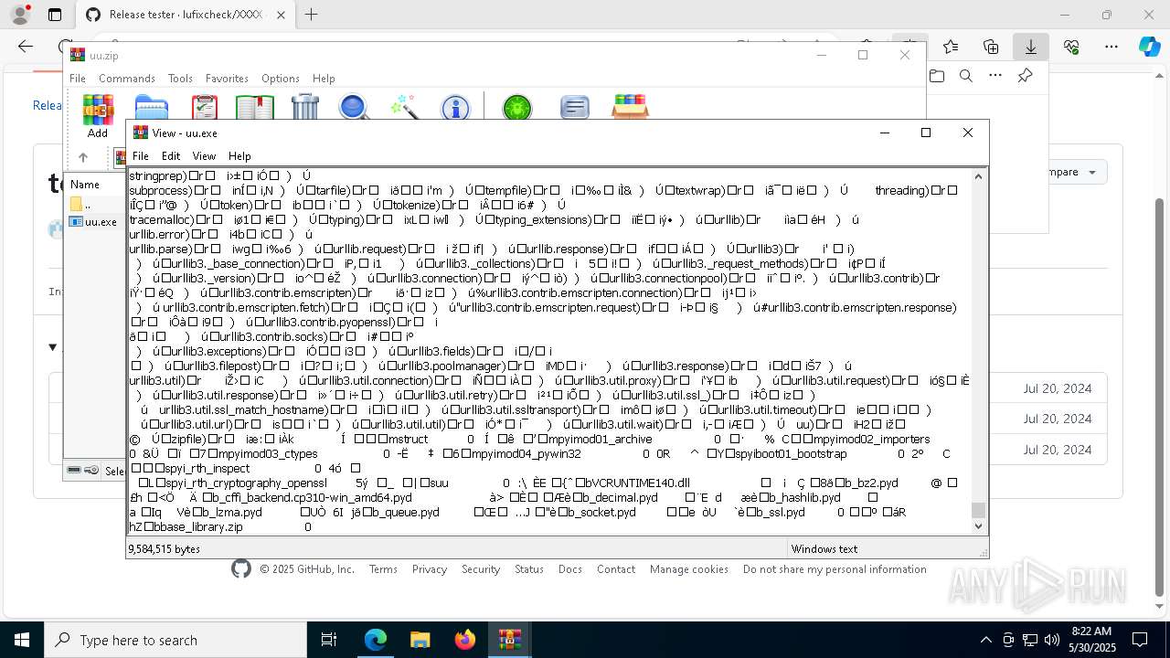Open Microsoft Edge from the taskbar

[376, 640]
